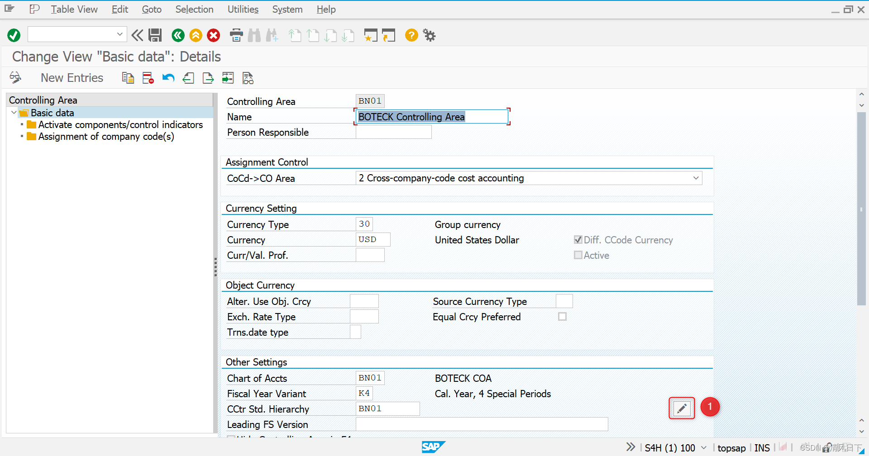The image size is (869, 456).
Task: Click the Save disk icon
Action: click(155, 35)
